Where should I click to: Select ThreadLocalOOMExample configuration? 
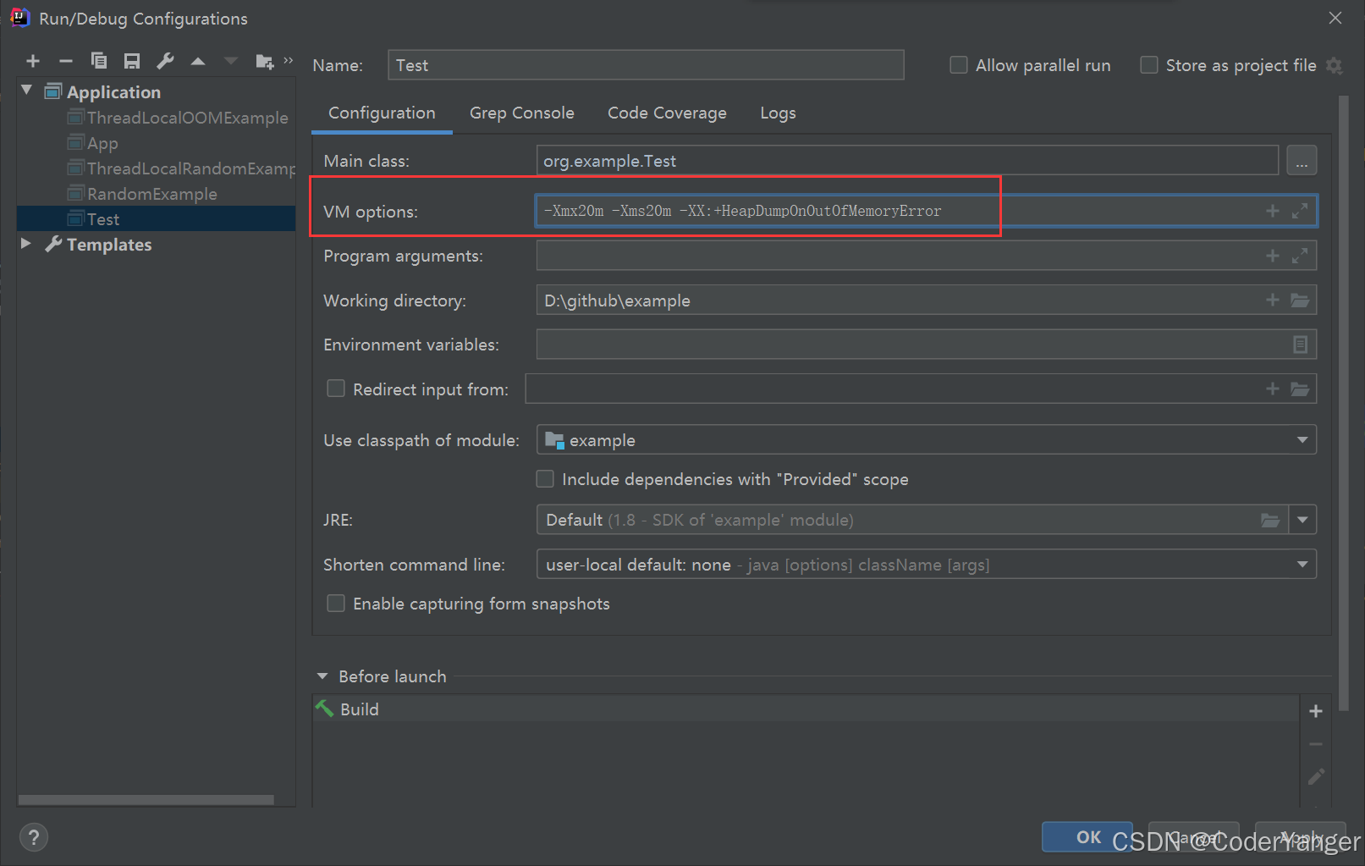click(x=178, y=118)
